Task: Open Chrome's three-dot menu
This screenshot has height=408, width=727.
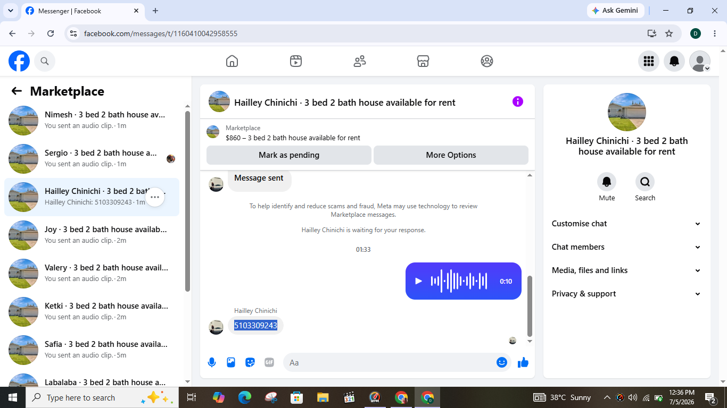Action: (x=715, y=33)
